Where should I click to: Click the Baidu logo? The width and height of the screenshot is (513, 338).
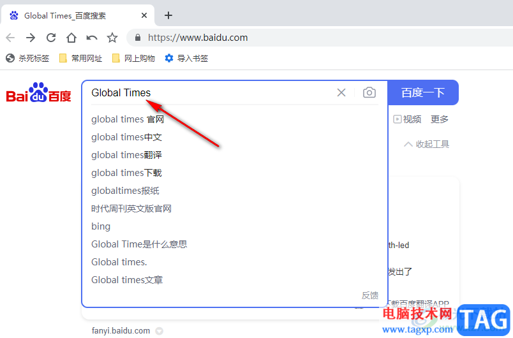39,92
